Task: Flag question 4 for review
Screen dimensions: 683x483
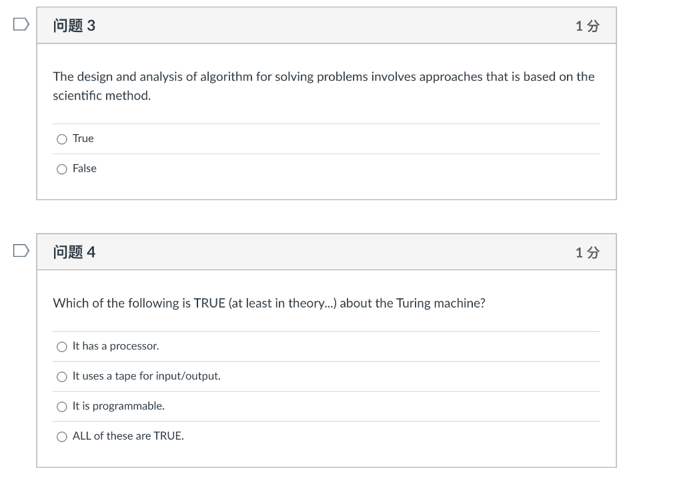Action: (21, 251)
